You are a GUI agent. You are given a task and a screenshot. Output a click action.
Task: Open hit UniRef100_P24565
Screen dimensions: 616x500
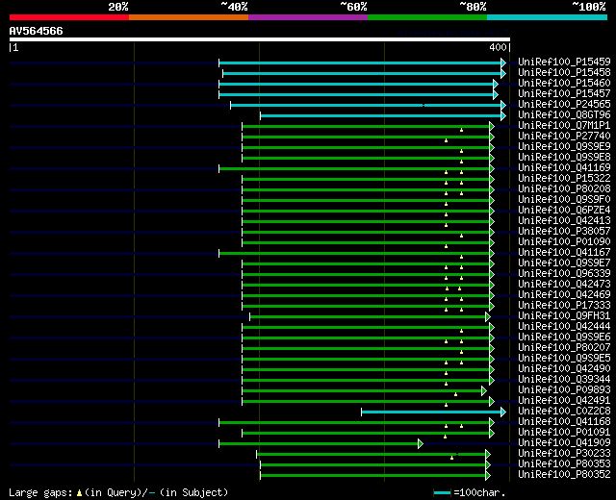(x=564, y=104)
